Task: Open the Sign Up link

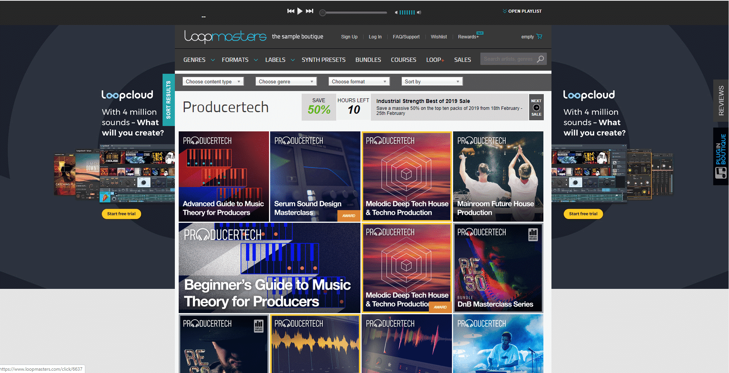Action: tap(349, 37)
